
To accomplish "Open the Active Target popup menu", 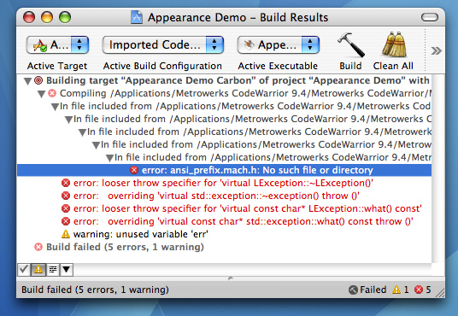I will tap(57, 44).
